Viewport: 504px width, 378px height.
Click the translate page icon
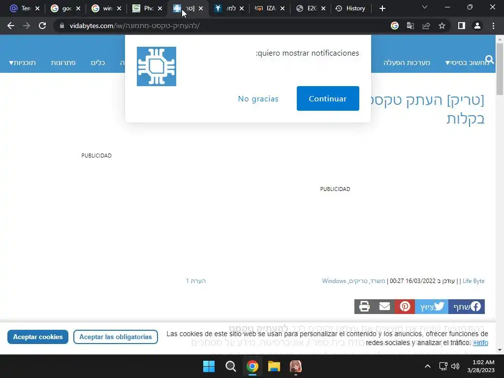pyautogui.click(x=410, y=26)
